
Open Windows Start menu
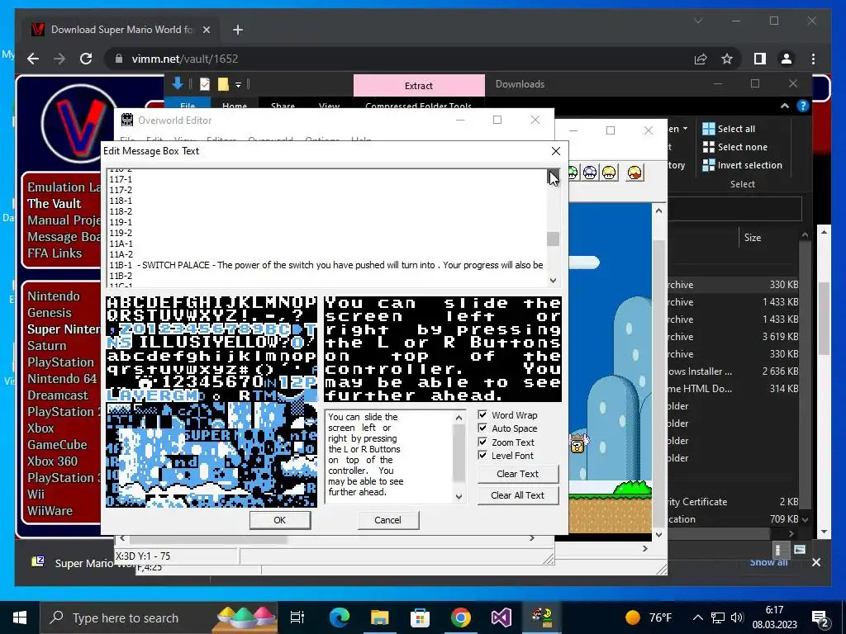pos(20,617)
